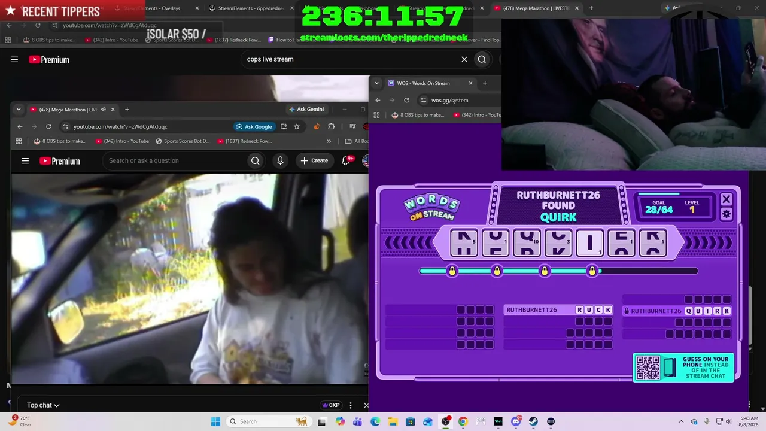Click the RUTHBURNETT26 QUIRK word row
Screen dimensions: 766x431
pyautogui.click(x=677, y=311)
